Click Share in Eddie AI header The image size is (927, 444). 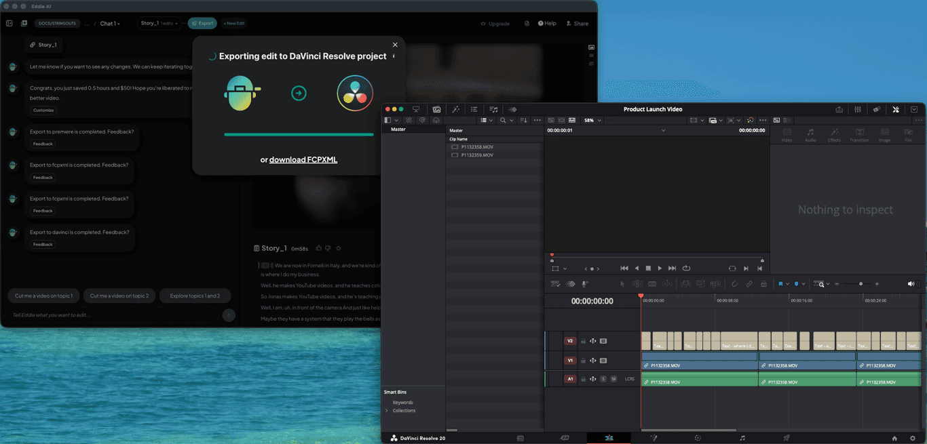point(577,24)
